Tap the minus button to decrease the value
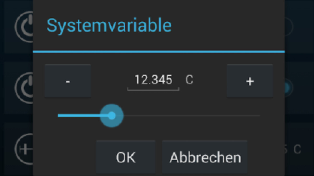Image resolution: width=314 pixels, height=176 pixels. (68, 81)
